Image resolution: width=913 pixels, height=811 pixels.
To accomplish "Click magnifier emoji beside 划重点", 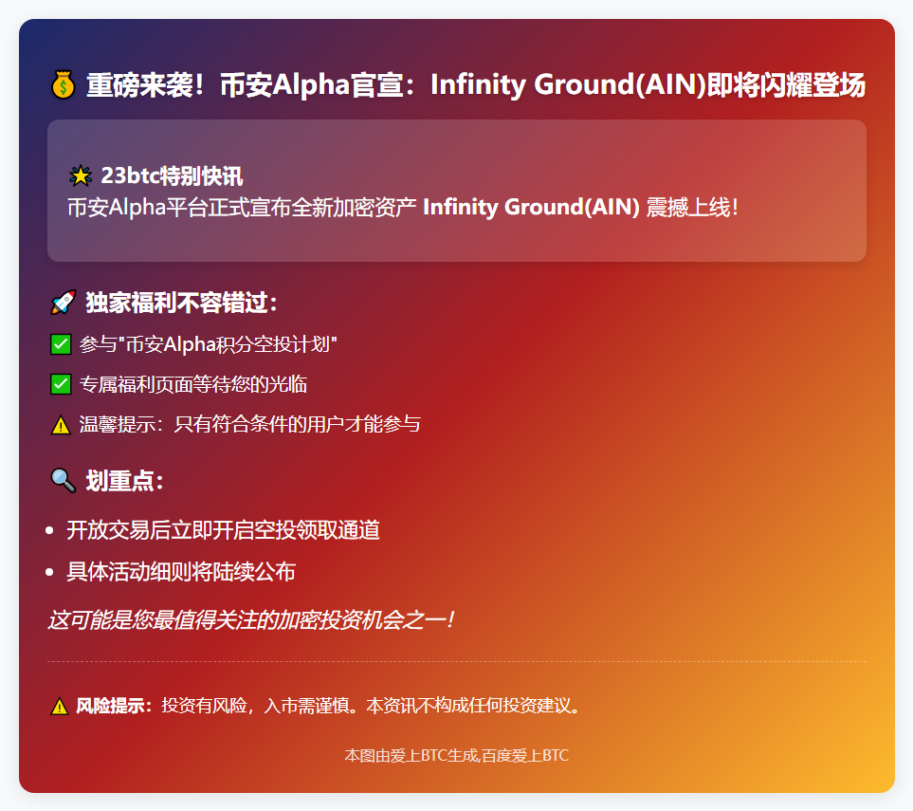I will (63, 481).
